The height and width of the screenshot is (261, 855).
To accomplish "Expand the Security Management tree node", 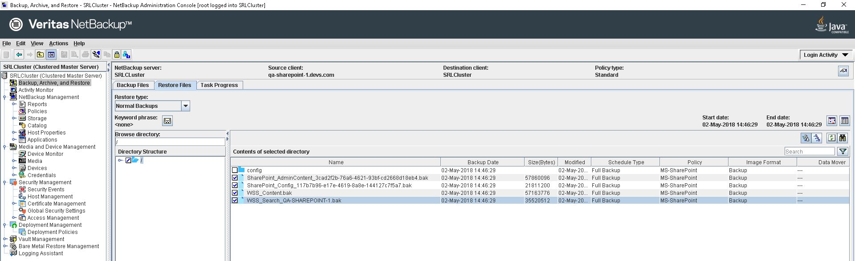I will [x=5, y=182].
